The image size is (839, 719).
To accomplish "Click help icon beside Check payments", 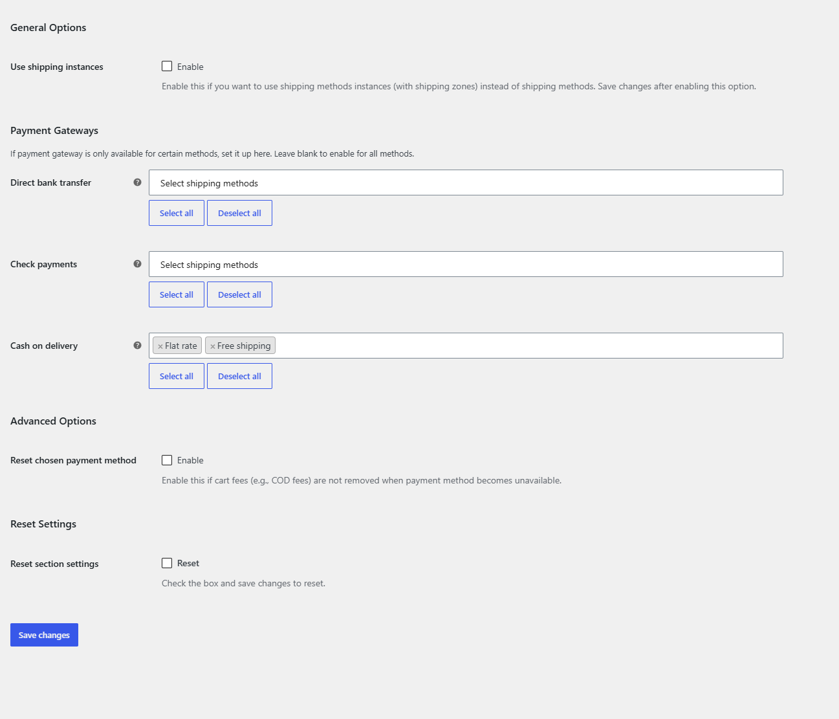I will pyautogui.click(x=137, y=264).
